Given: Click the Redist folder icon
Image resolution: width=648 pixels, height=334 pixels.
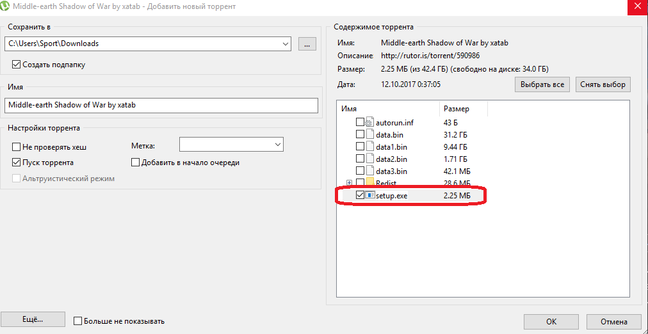Looking at the screenshot, I should coord(370,183).
